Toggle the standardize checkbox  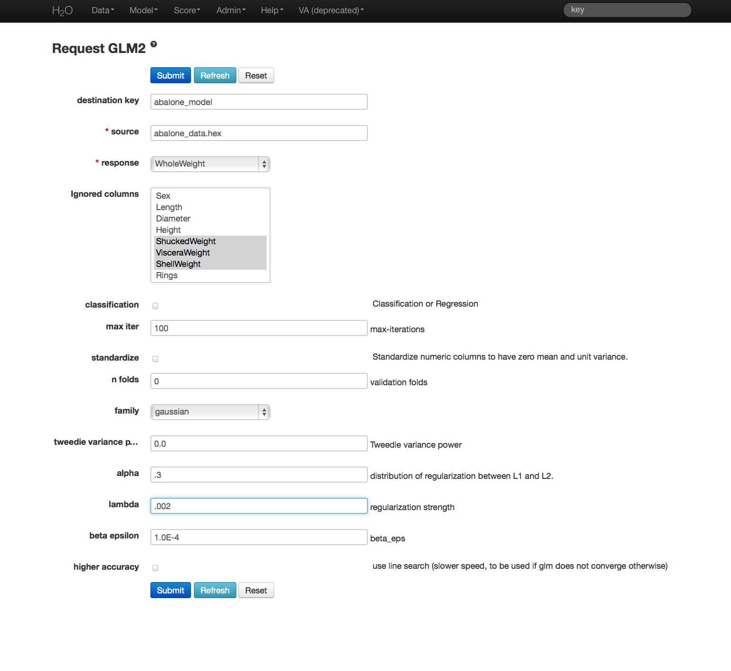tap(155, 359)
